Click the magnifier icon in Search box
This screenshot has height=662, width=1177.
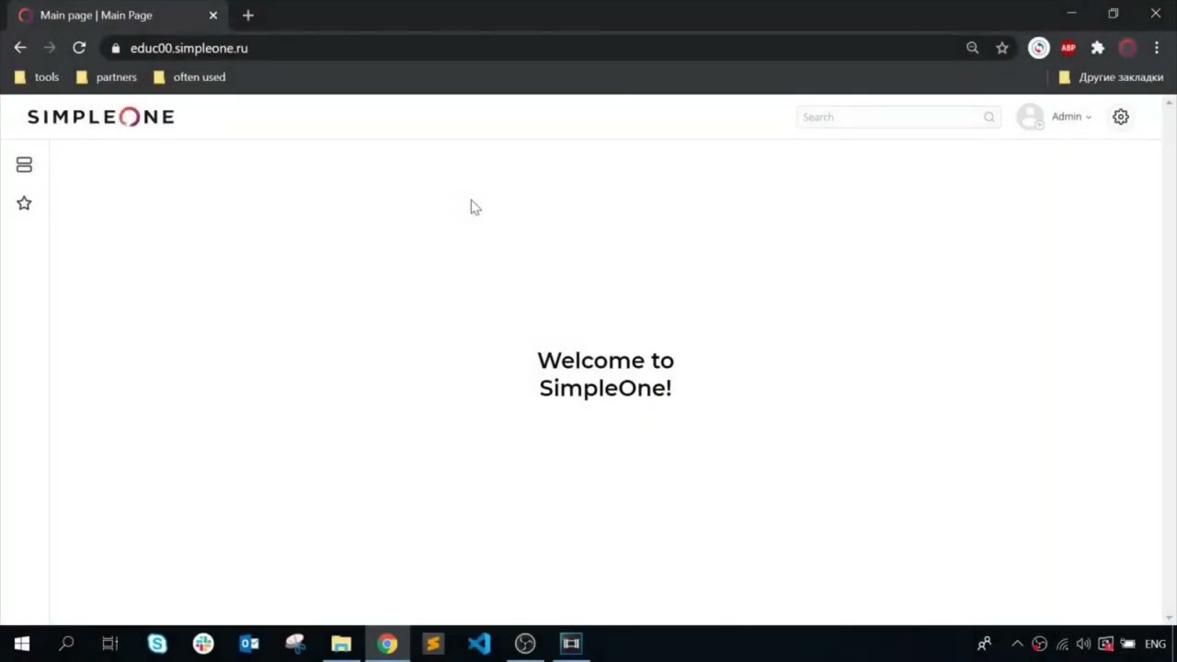pos(989,117)
